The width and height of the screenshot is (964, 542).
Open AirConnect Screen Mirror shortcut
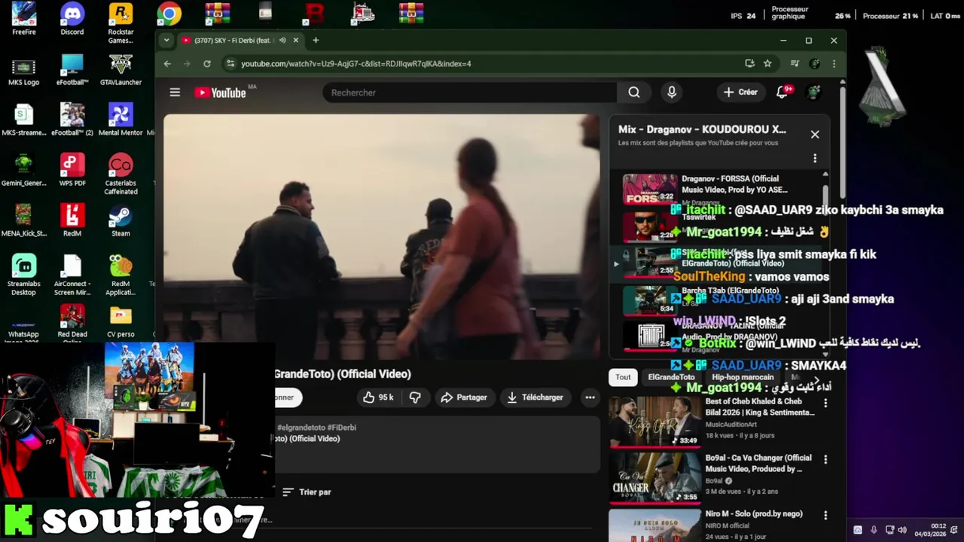pyautogui.click(x=72, y=276)
